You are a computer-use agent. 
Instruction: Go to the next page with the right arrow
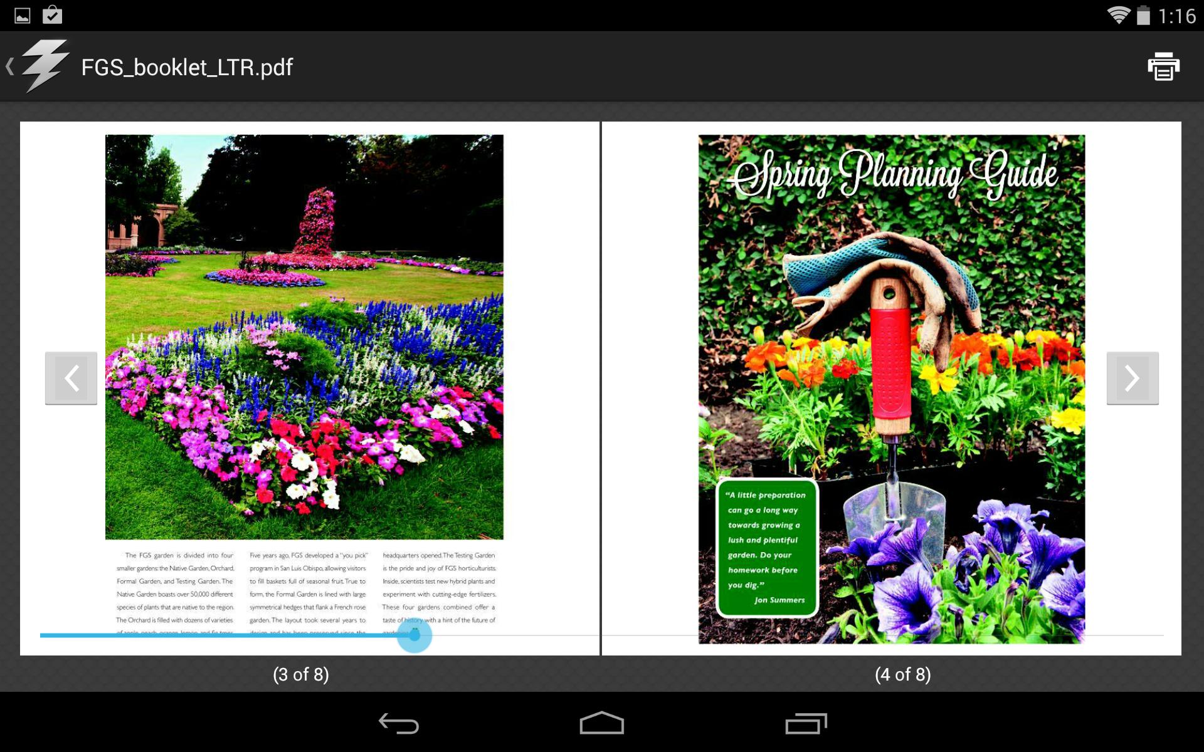pyautogui.click(x=1133, y=378)
